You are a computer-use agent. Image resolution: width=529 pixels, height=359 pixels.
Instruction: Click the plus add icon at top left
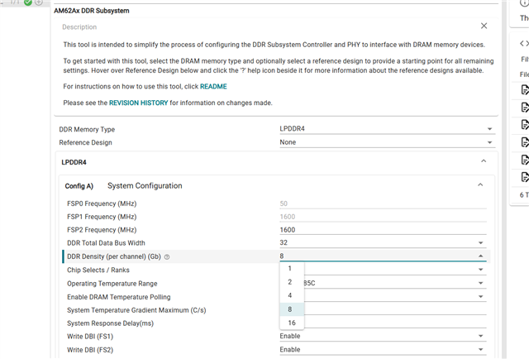pyautogui.click(x=39, y=2)
